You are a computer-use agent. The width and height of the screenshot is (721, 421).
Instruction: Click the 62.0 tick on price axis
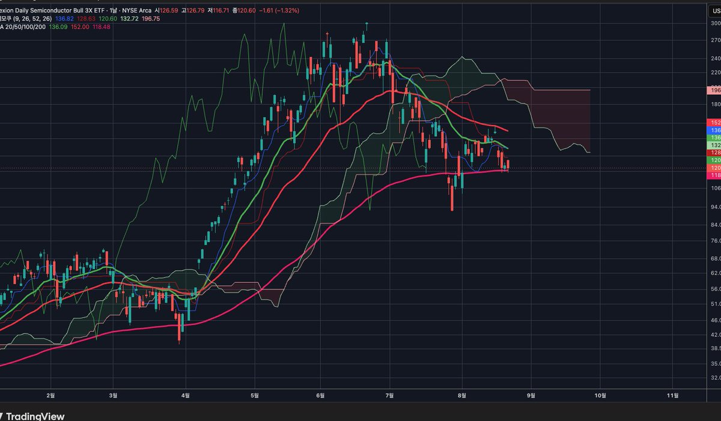click(716, 273)
